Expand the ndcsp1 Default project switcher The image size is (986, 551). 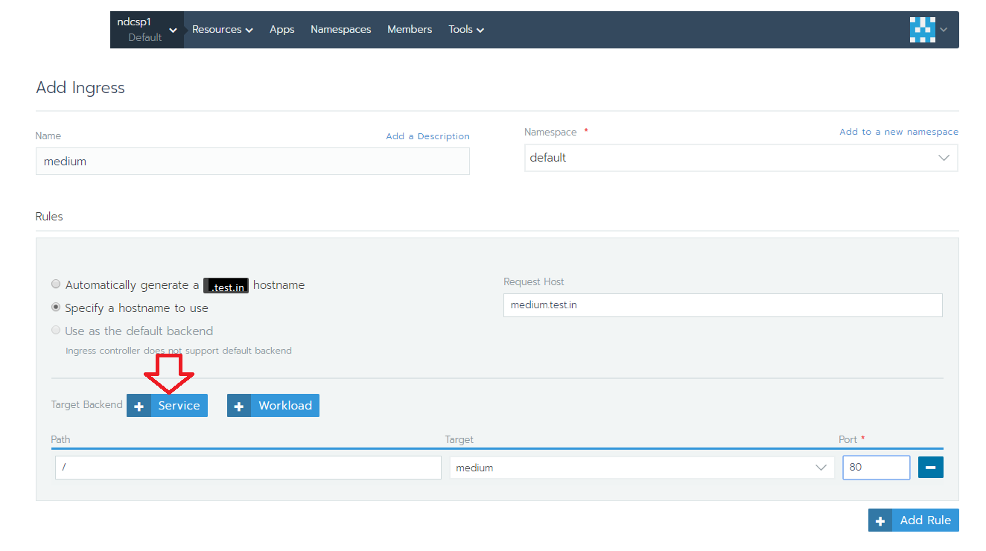[147, 30]
